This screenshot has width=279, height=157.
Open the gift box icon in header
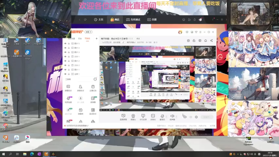tap(188, 40)
